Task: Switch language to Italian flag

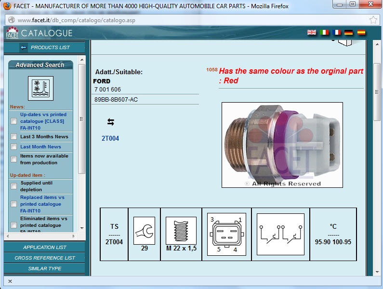Action: pyautogui.click(x=324, y=32)
